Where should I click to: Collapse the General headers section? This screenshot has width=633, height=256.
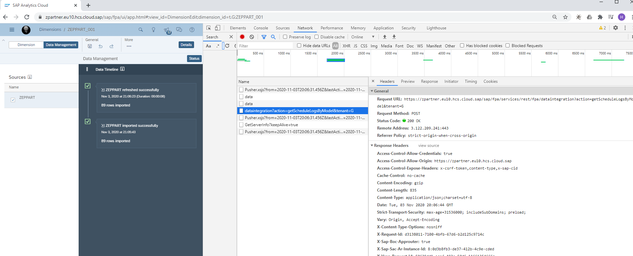click(372, 91)
